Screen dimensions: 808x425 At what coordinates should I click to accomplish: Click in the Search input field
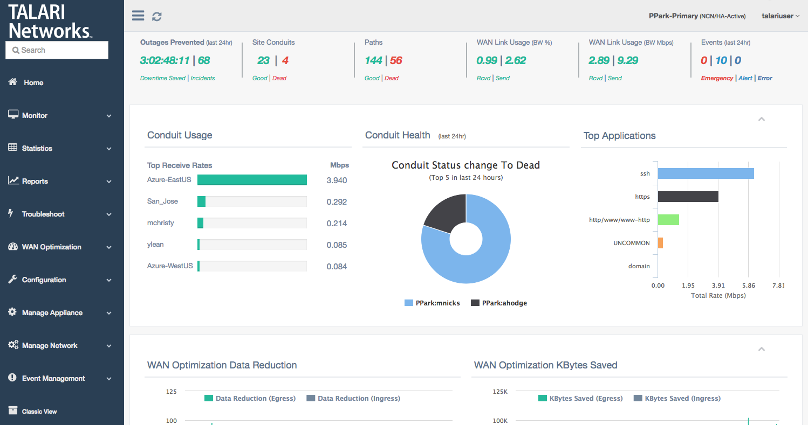(57, 50)
